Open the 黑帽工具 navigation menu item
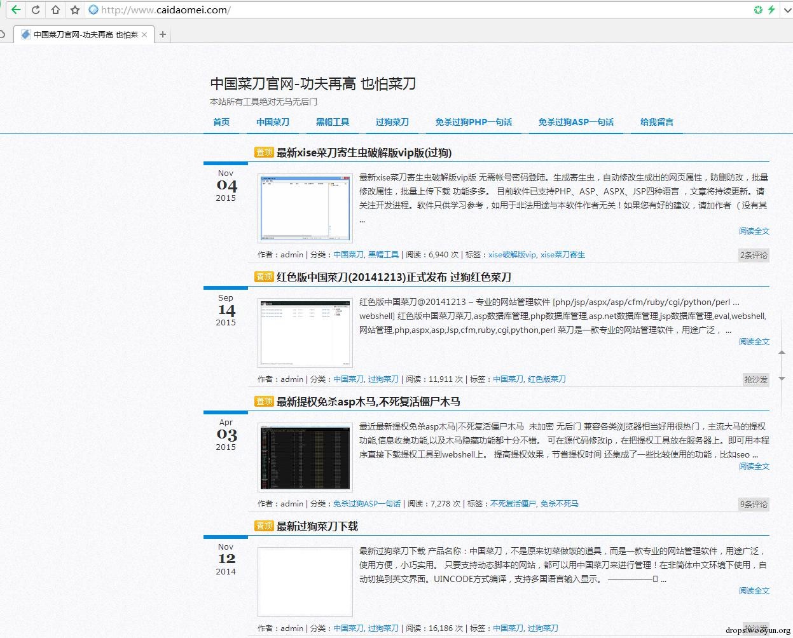 333,122
